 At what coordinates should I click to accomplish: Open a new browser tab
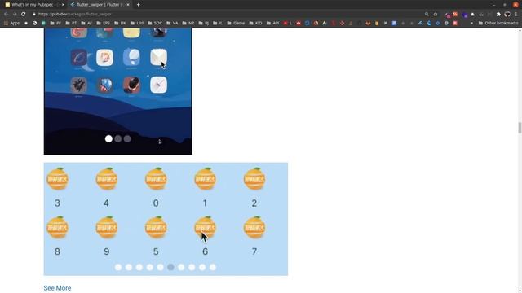(x=138, y=5)
